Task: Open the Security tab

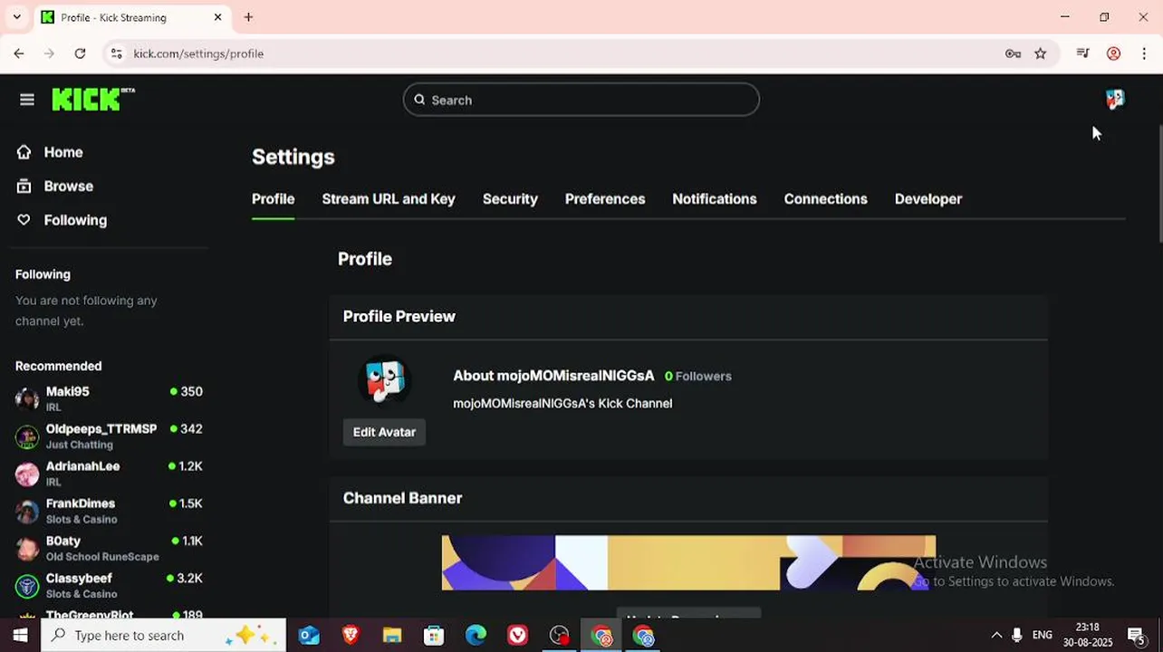Action: click(510, 199)
